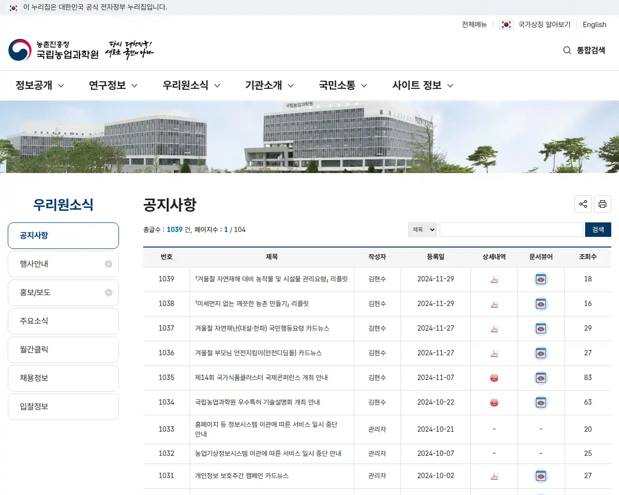Select 월간클릭 in the sidebar
This screenshot has width=619, height=495.
pyautogui.click(x=63, y=349)
